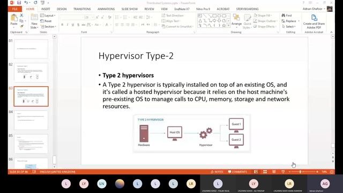Image resolution: width=343 pixels, height=193 pixels.
Task: Switch to Slide Sorter view
Action: [x=265, y=172]
